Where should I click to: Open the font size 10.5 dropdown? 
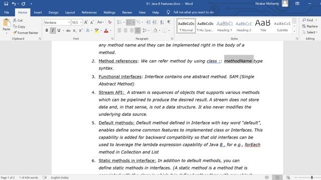click(x=81, y=22)
